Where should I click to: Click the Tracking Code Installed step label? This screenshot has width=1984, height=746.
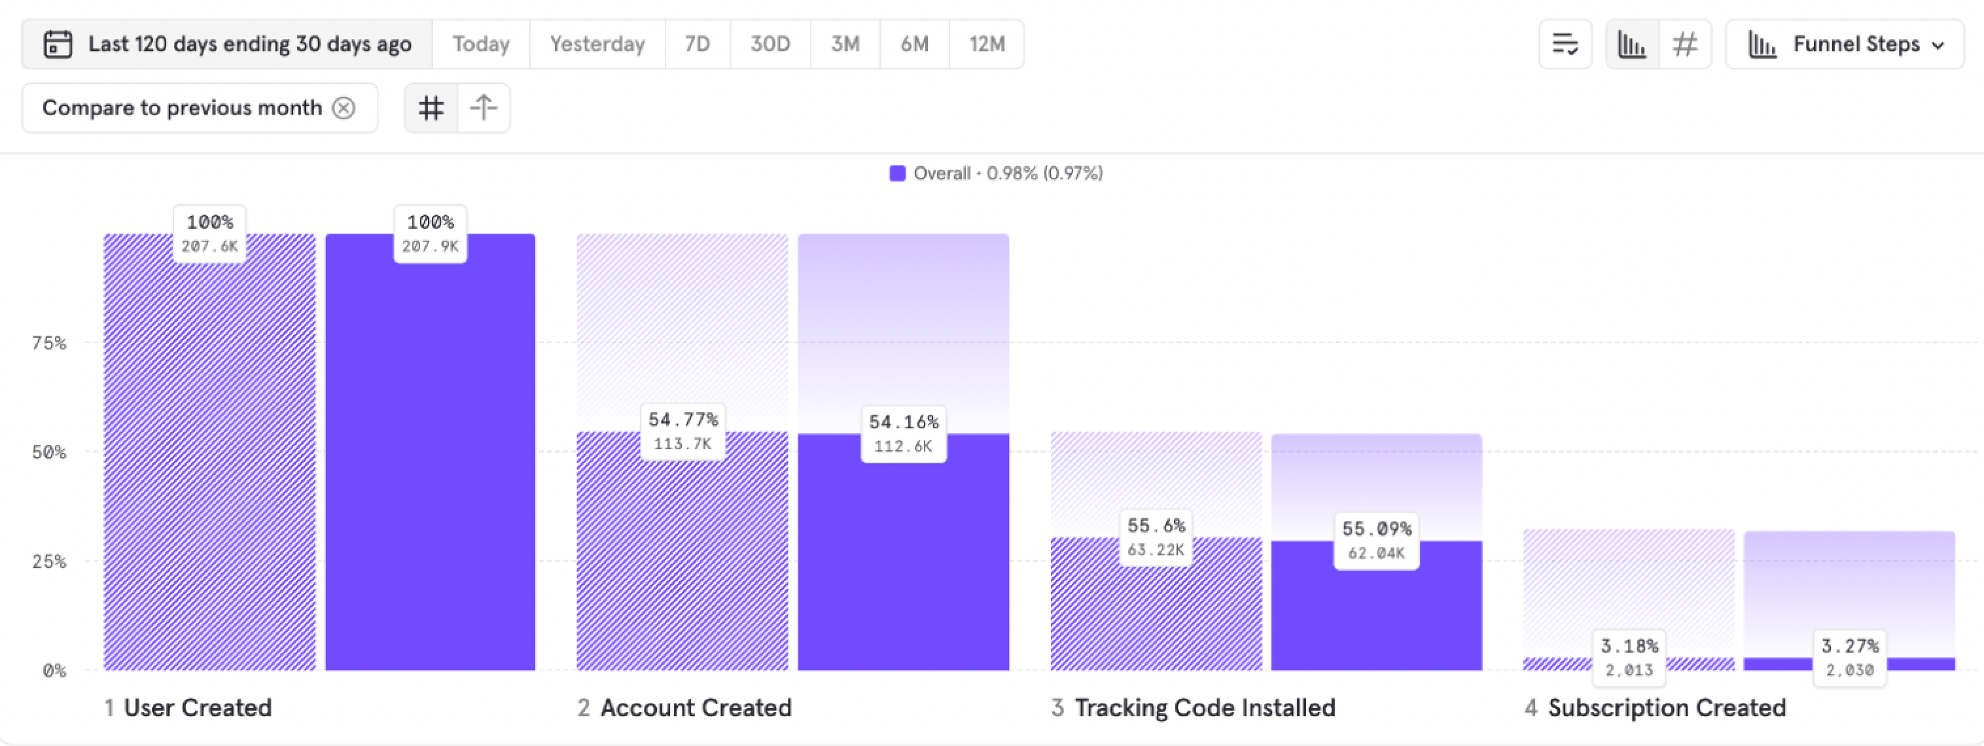click(x=1205, y=707)
